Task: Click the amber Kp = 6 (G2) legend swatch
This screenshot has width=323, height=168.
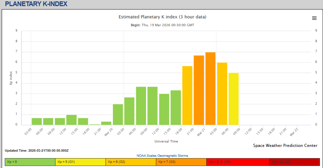Action: 131,162
